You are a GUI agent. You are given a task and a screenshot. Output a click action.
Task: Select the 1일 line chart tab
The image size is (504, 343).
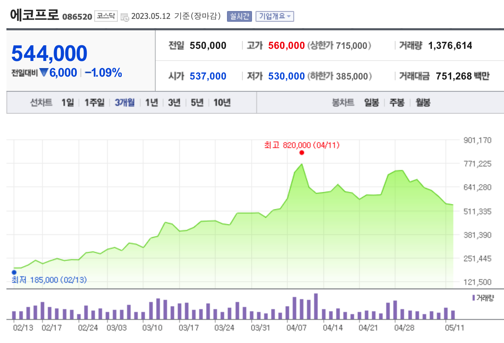tap(68, 103)
